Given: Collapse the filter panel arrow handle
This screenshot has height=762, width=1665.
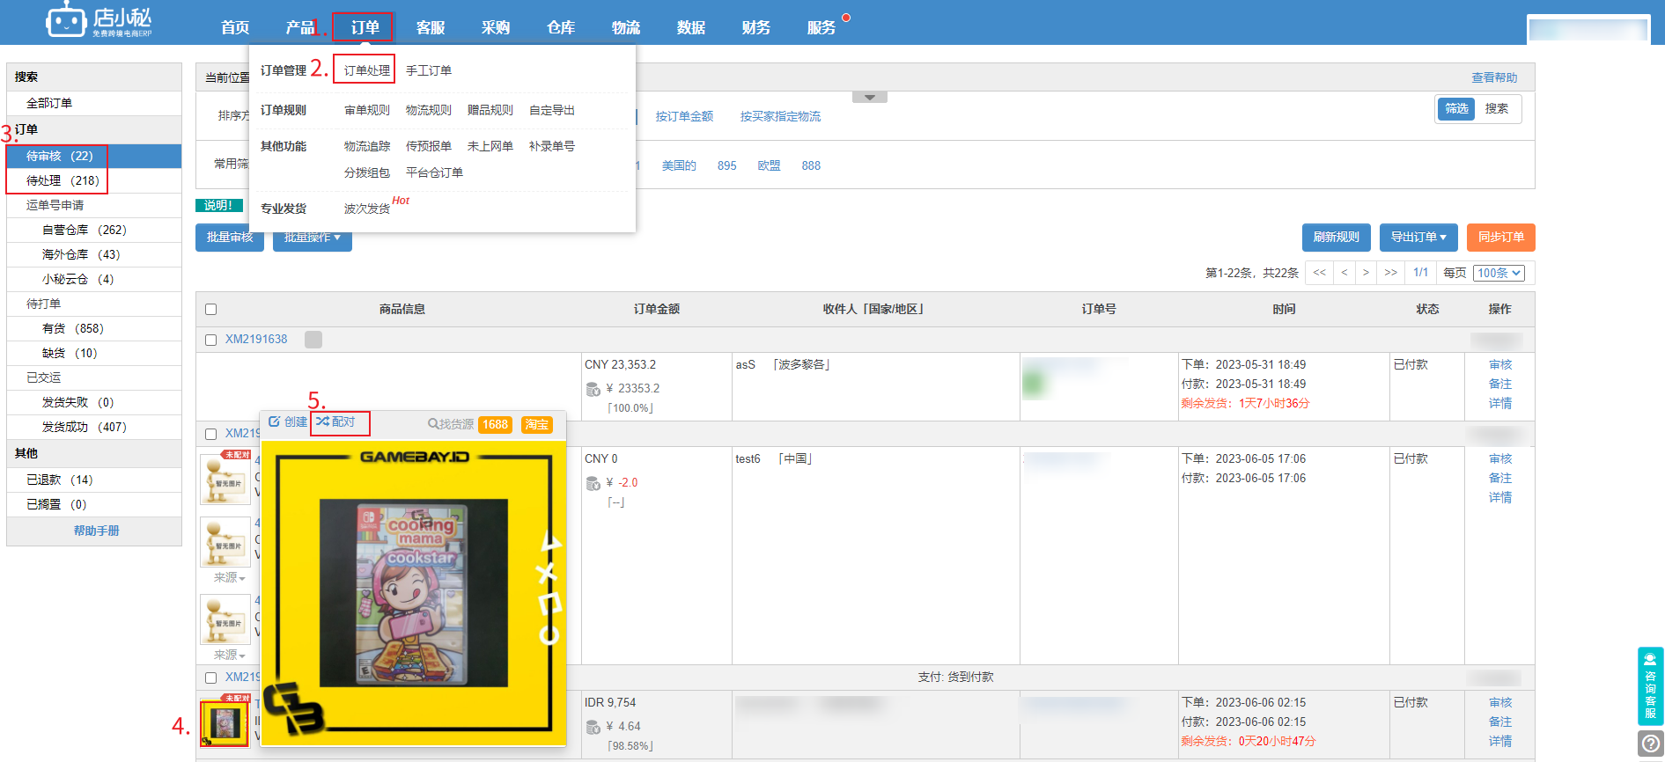Looking at the screenshot, I should tap(870, 97).
